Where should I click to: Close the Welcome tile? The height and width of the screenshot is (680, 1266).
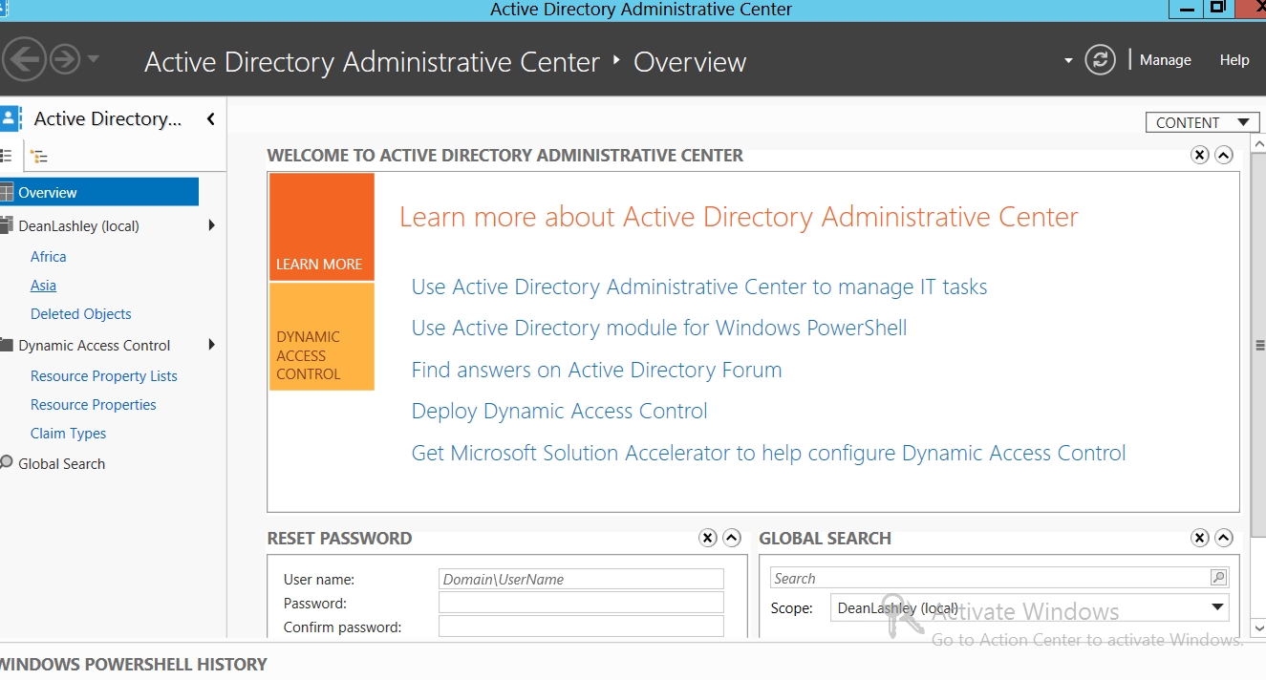(1199, 155)
